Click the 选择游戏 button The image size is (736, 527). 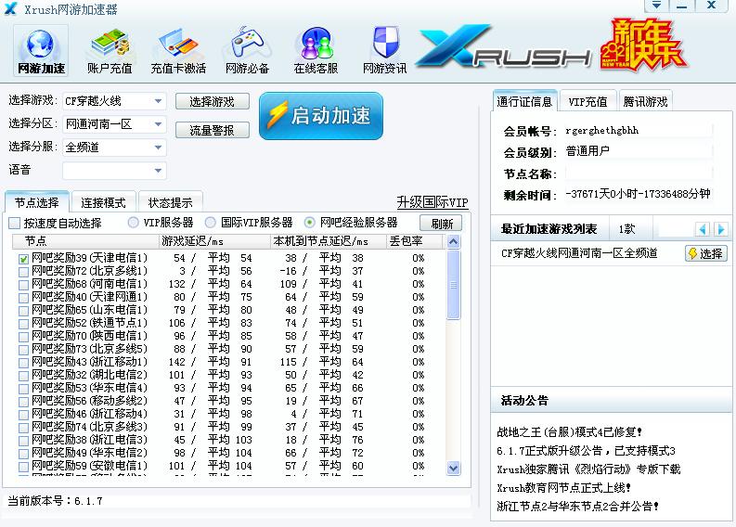[x=213, y=102]
